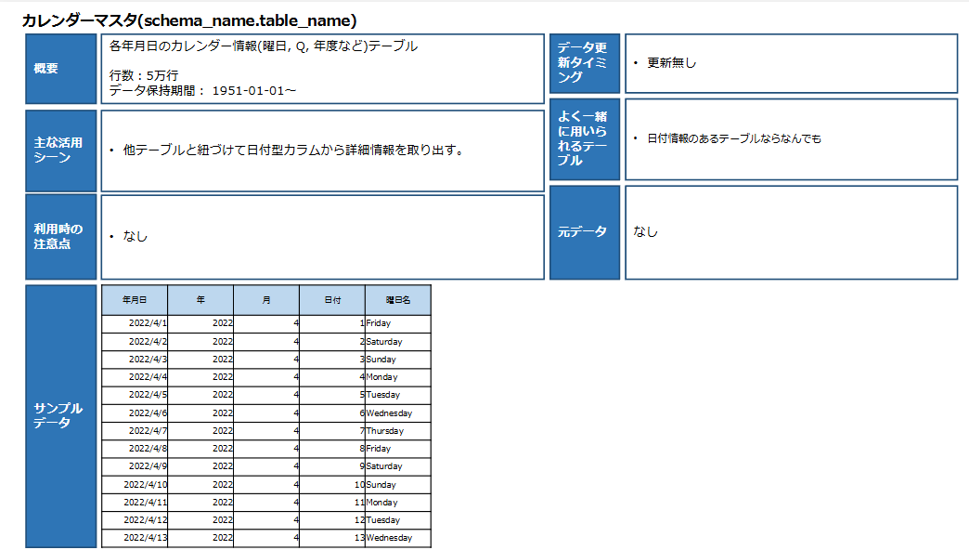Select the cell 2022/4/11
969x550 pixels.
135,503
